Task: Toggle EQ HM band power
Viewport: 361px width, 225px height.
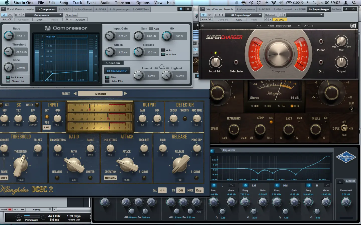Action: 277,185
